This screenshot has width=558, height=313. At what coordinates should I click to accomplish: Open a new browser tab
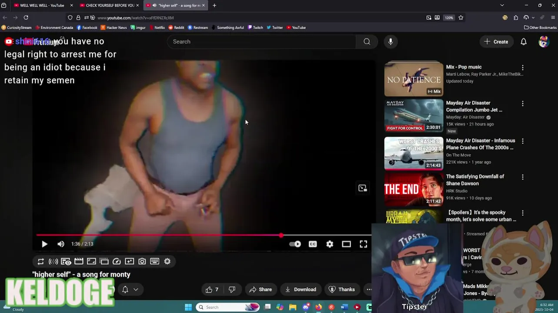pos(214,5)
